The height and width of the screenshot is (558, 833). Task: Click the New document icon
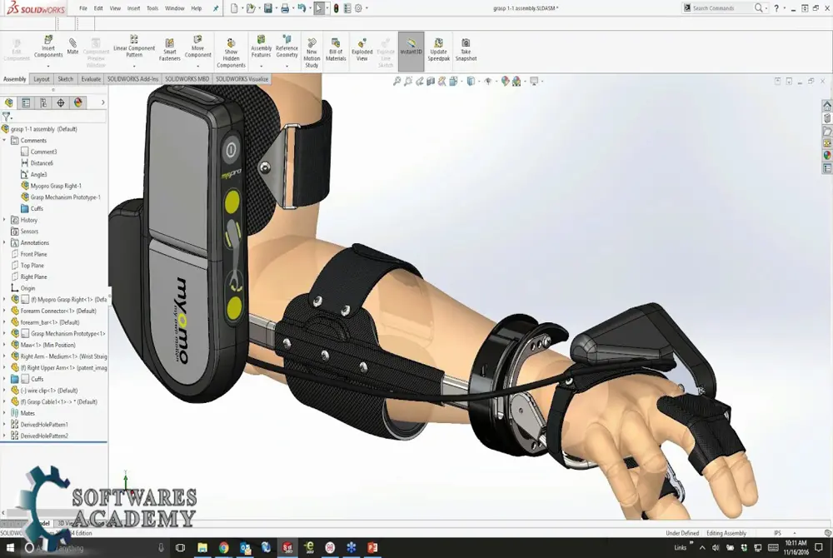(x=234, y=8)
